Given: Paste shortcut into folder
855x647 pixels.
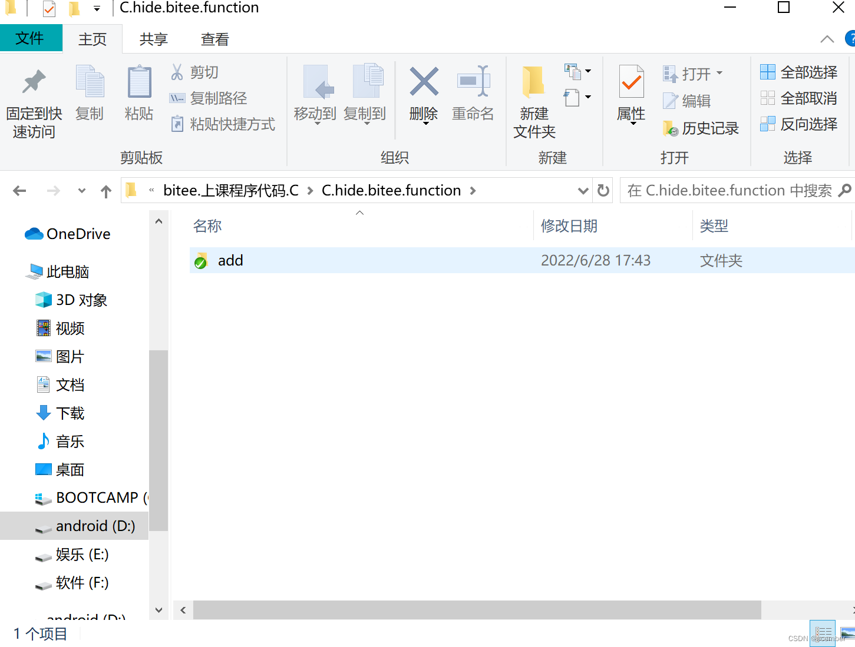Looking at the screenshot, I should [x=223, y=124].
